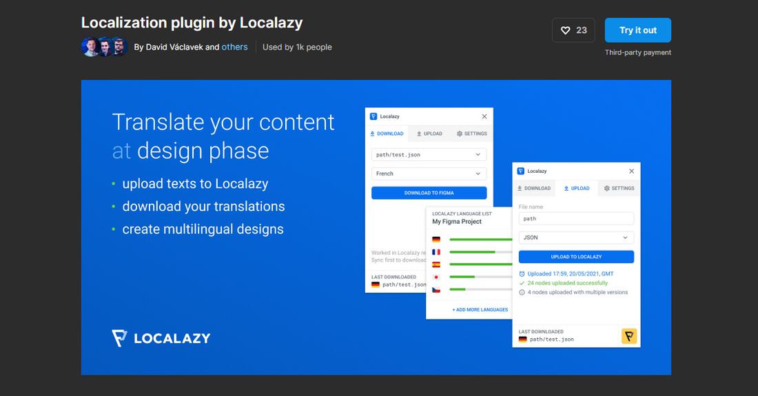Click the gear icon on right Settings tab
Image resolution: width=758 pixels, height=396 pixels.
[x=606, y=188]
